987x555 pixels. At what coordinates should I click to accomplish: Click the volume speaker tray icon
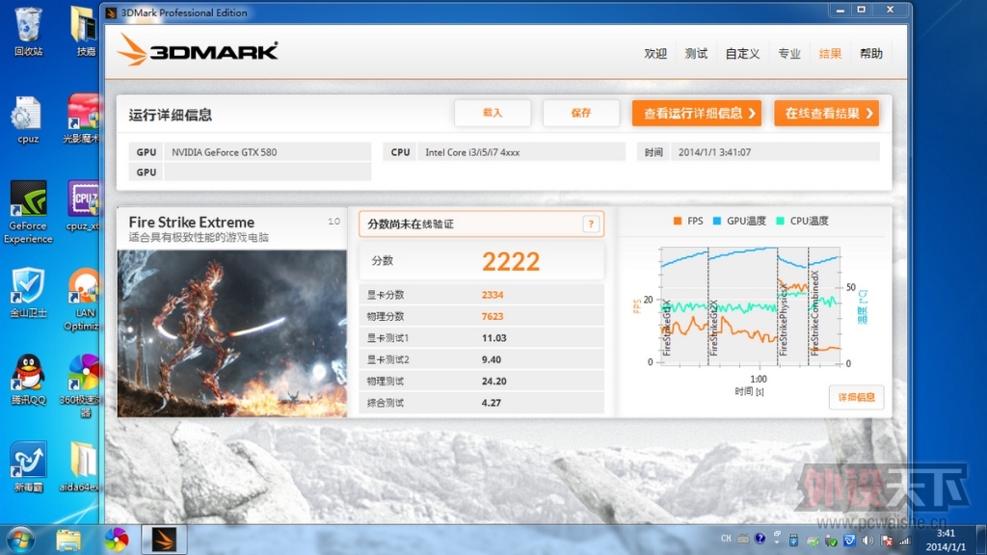tap(867, 540)
